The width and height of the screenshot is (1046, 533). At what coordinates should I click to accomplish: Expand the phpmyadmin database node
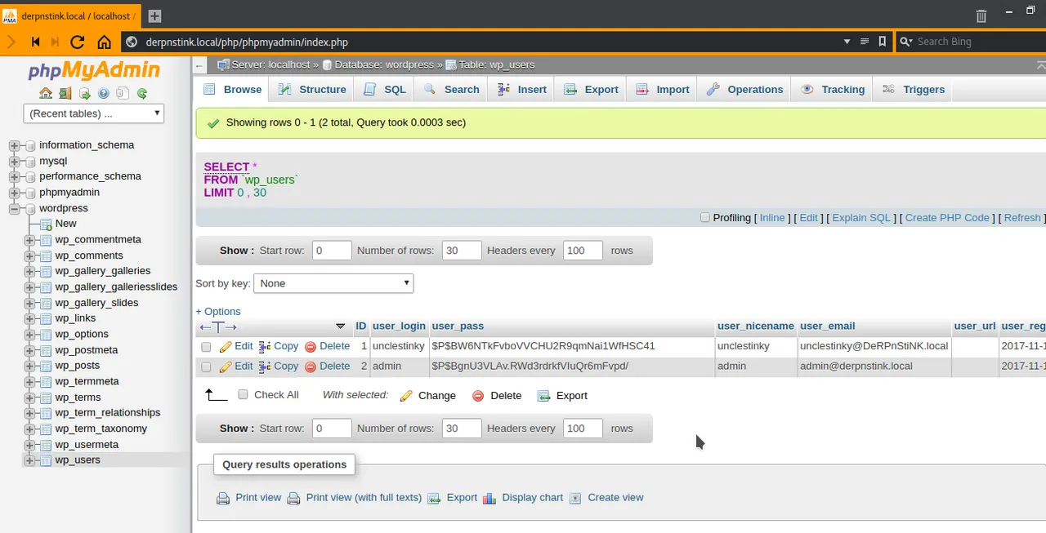click(x=14, y=193)
